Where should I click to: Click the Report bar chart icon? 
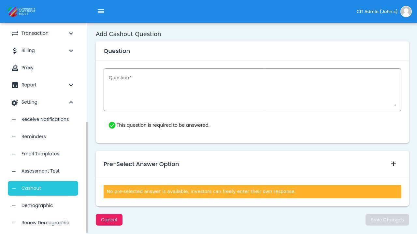(15, 85)
